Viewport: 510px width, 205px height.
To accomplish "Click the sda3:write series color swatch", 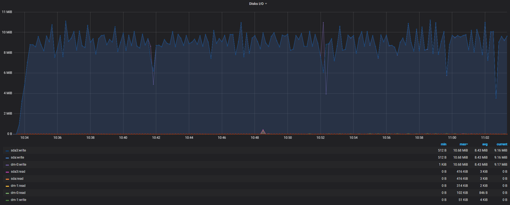I will point(7,151).
